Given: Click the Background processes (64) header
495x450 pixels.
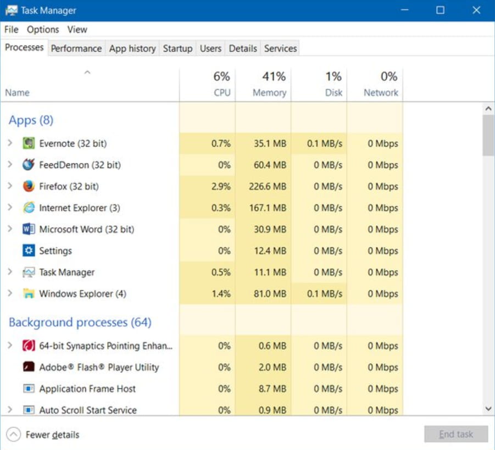Looking at the screenshot, I should 80,323.
